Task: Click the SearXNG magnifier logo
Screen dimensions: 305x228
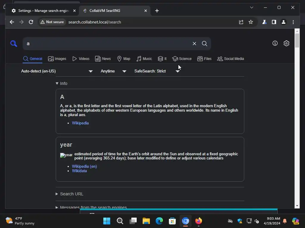Action: coord(14,43)
